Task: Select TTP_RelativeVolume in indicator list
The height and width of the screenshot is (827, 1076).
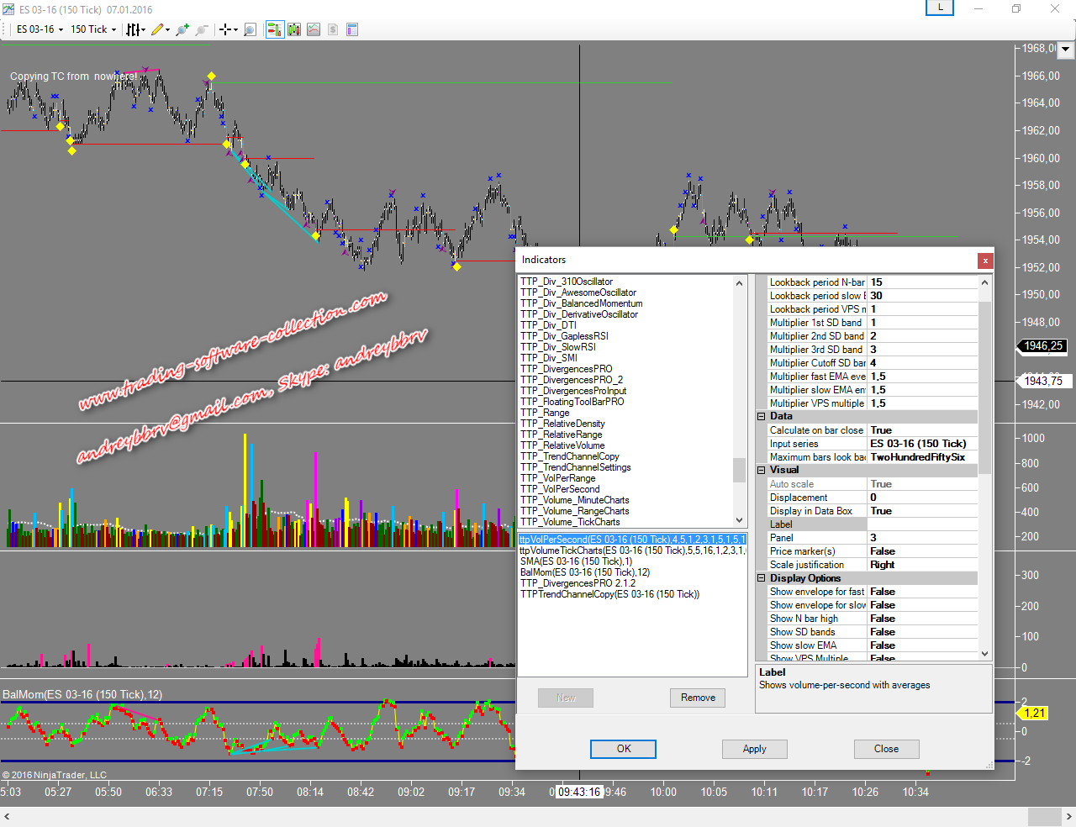Action: coord(562,445)
